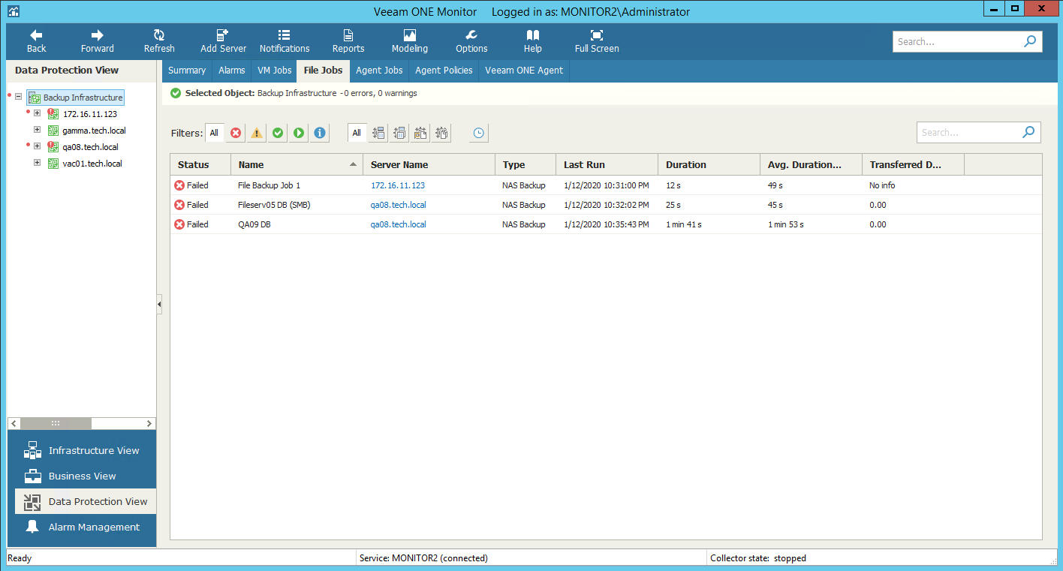Filter jobs by failed status (red X)
Image resolution: width=1063 pixels, height=571 pixels.
click(x=236, y=133)
